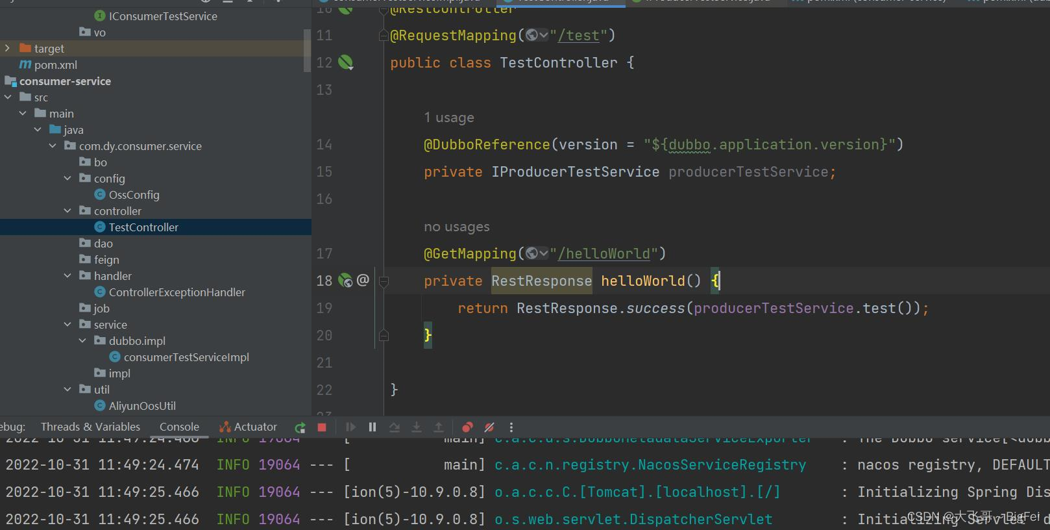The height and width of the screenshot is (530, 1050).
Task: Click the Rerun debug session icon
Action: (300, 427)
